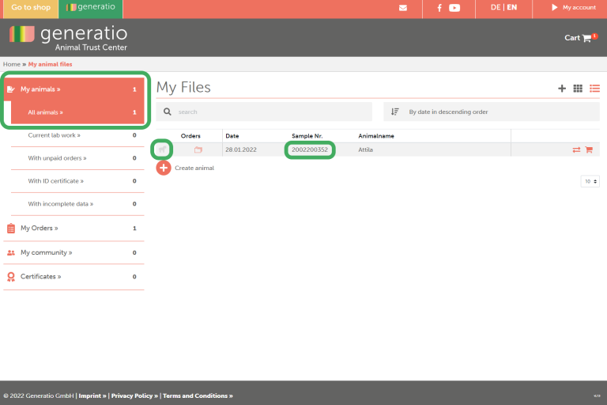Switch language to DE

496,7
